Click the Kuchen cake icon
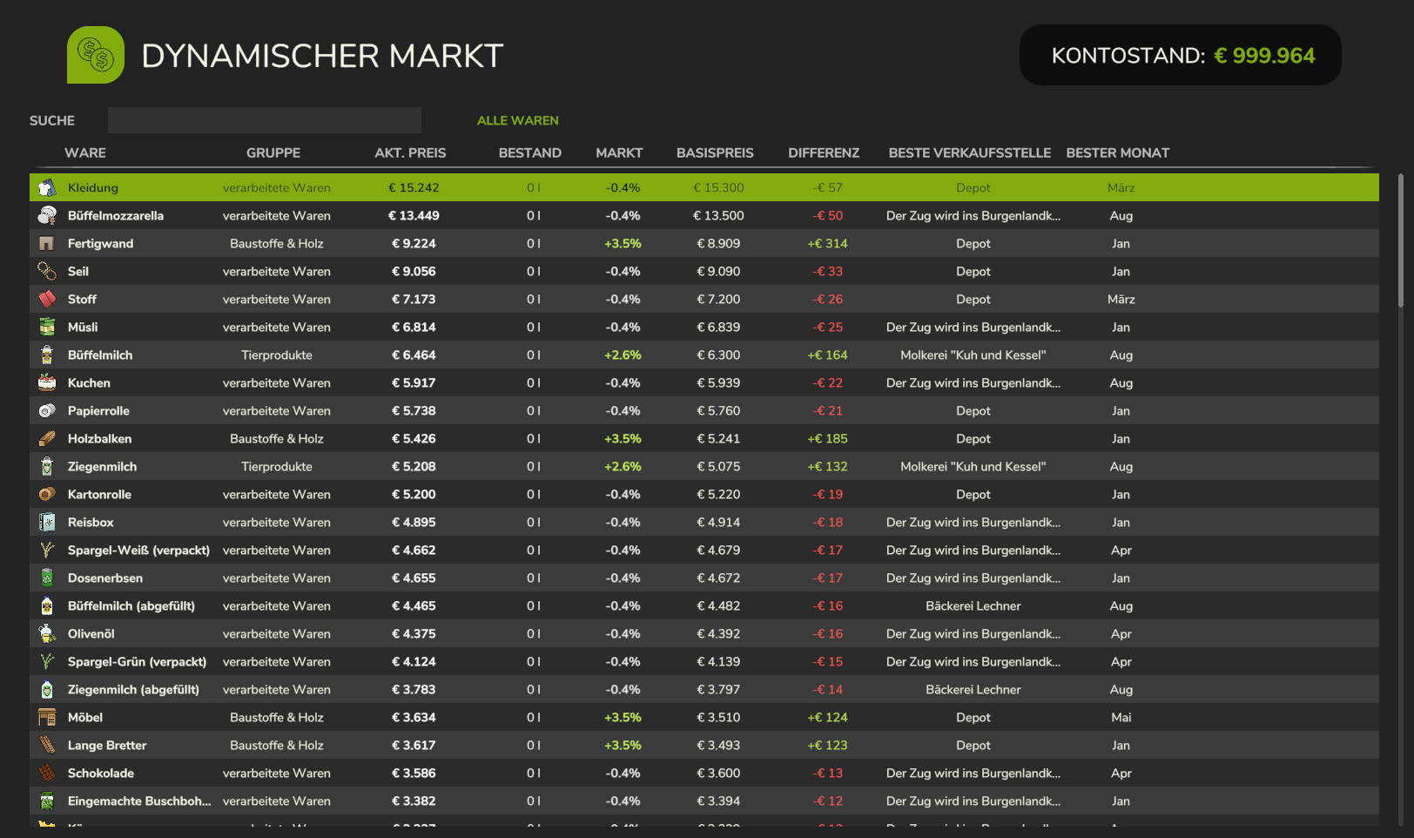 [47, 382]
